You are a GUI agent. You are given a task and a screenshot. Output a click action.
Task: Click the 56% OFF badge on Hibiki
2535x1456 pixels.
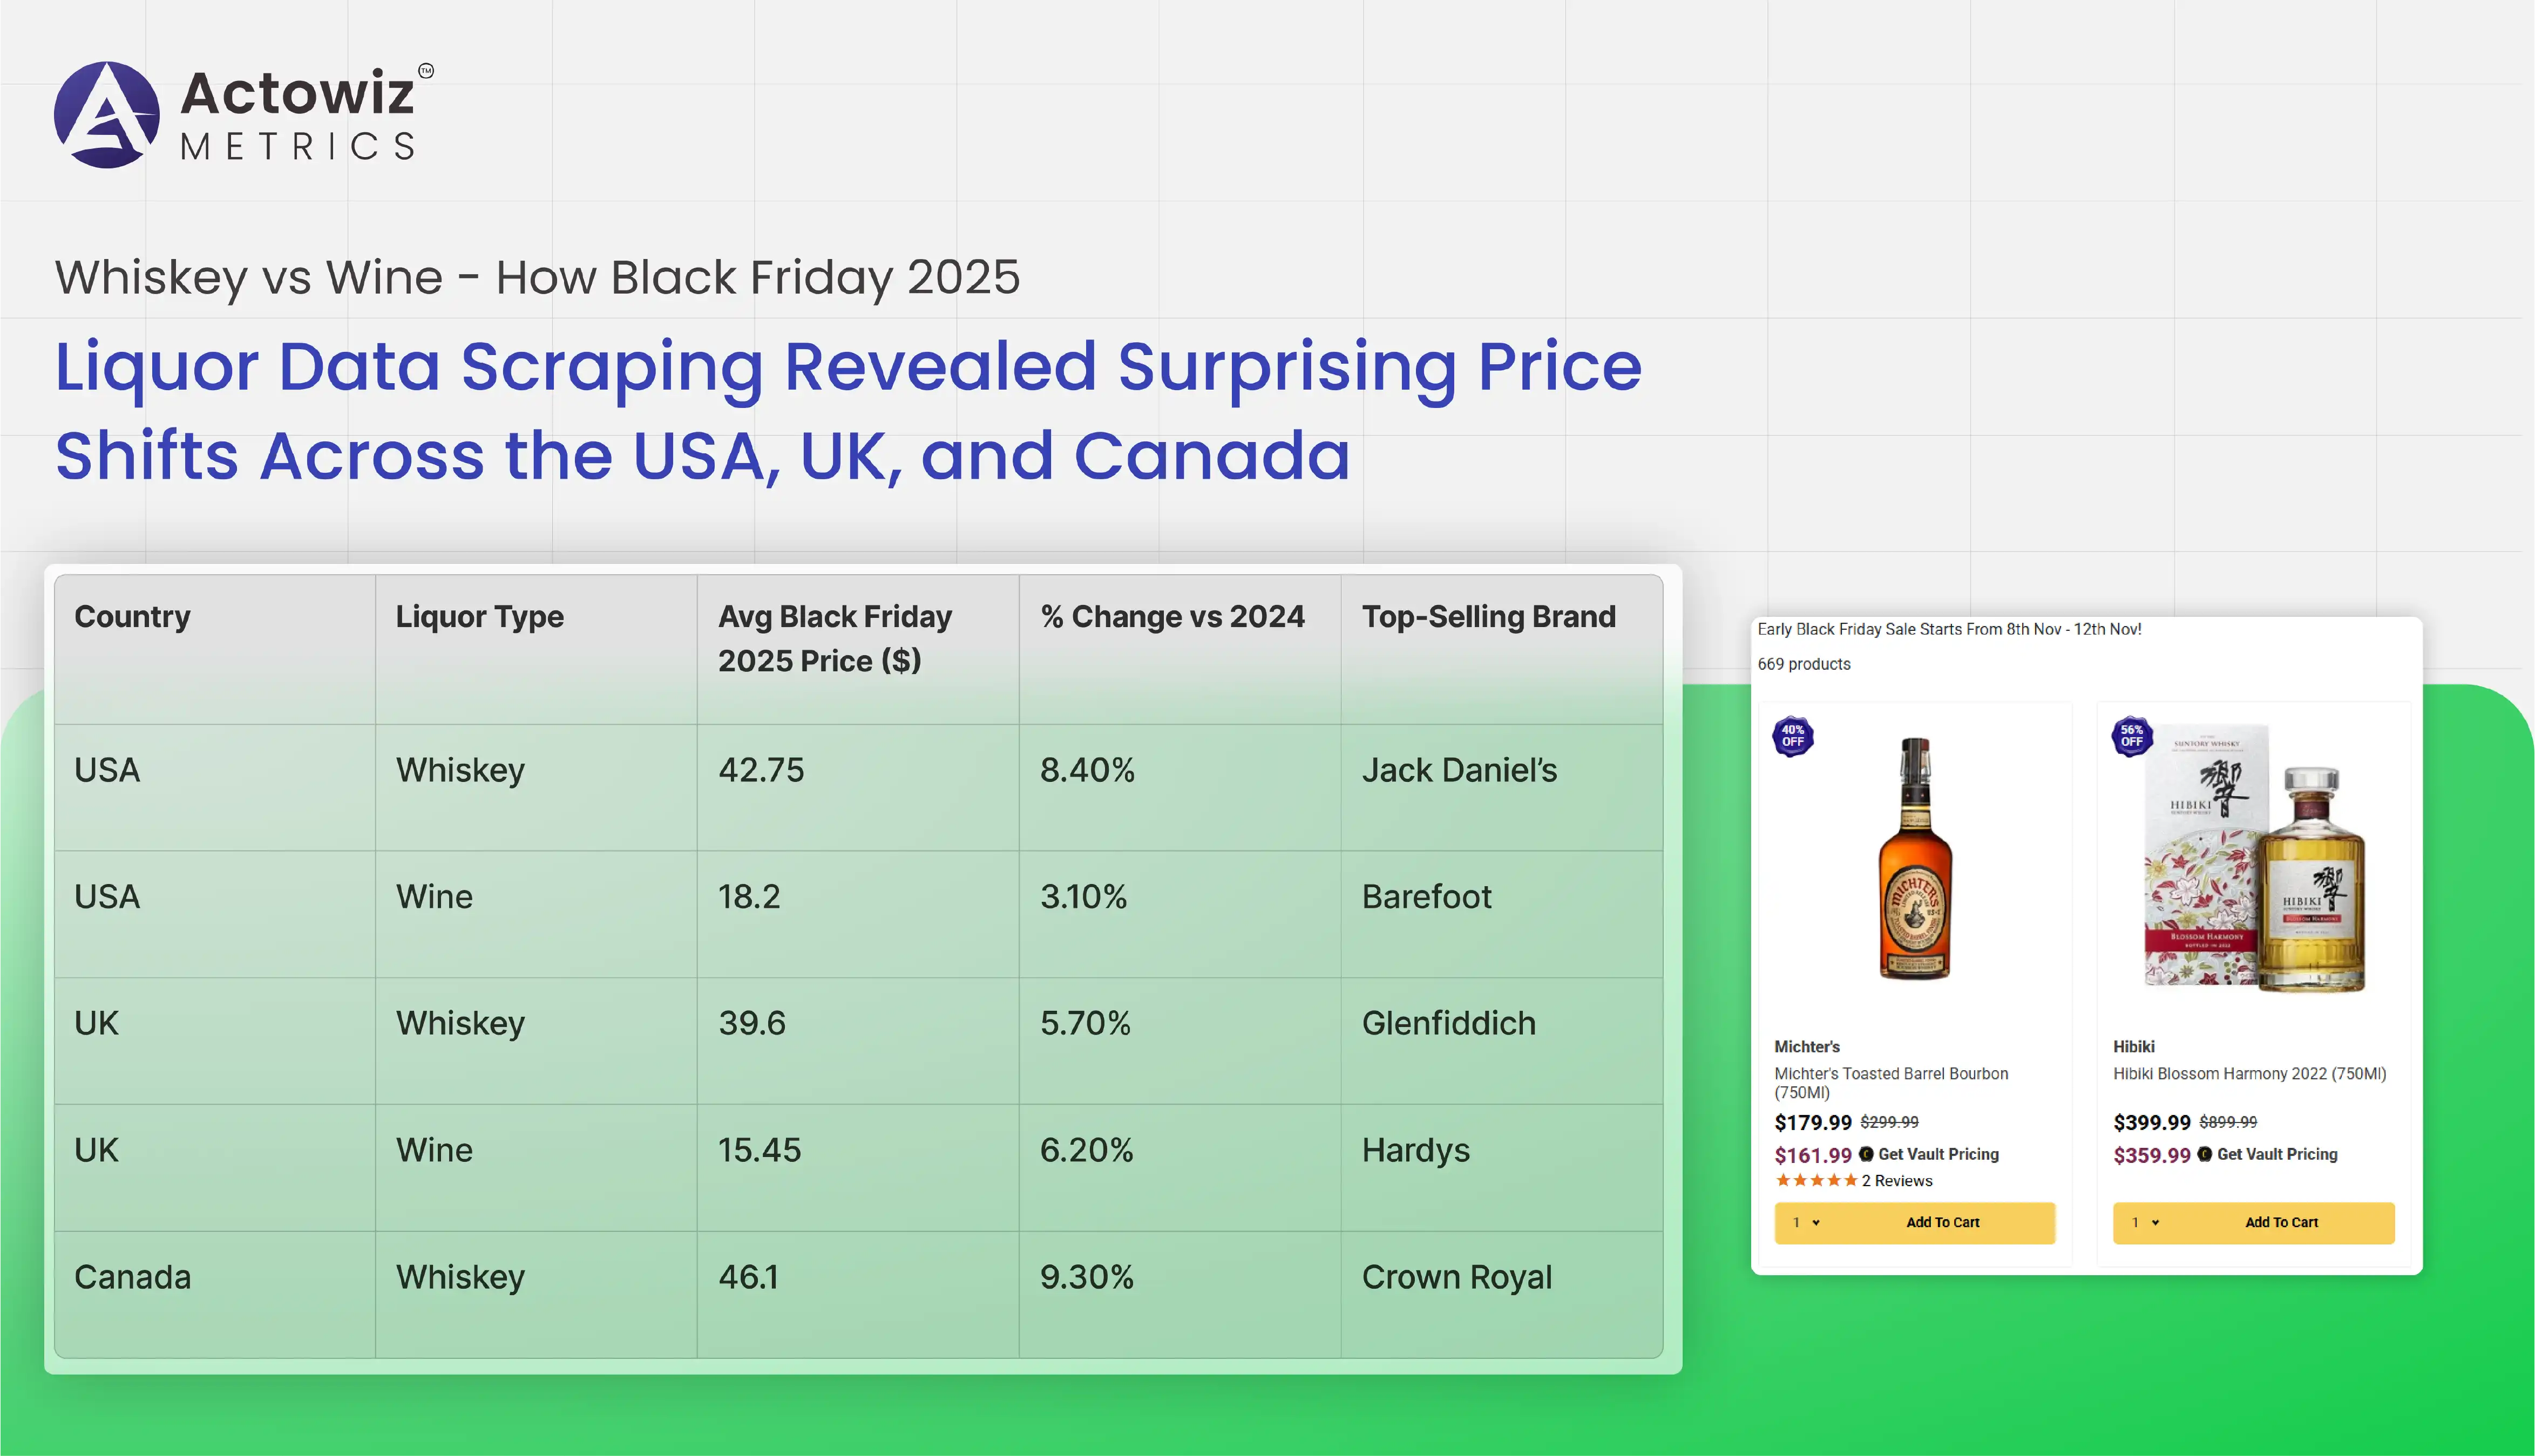[2131, 736]
